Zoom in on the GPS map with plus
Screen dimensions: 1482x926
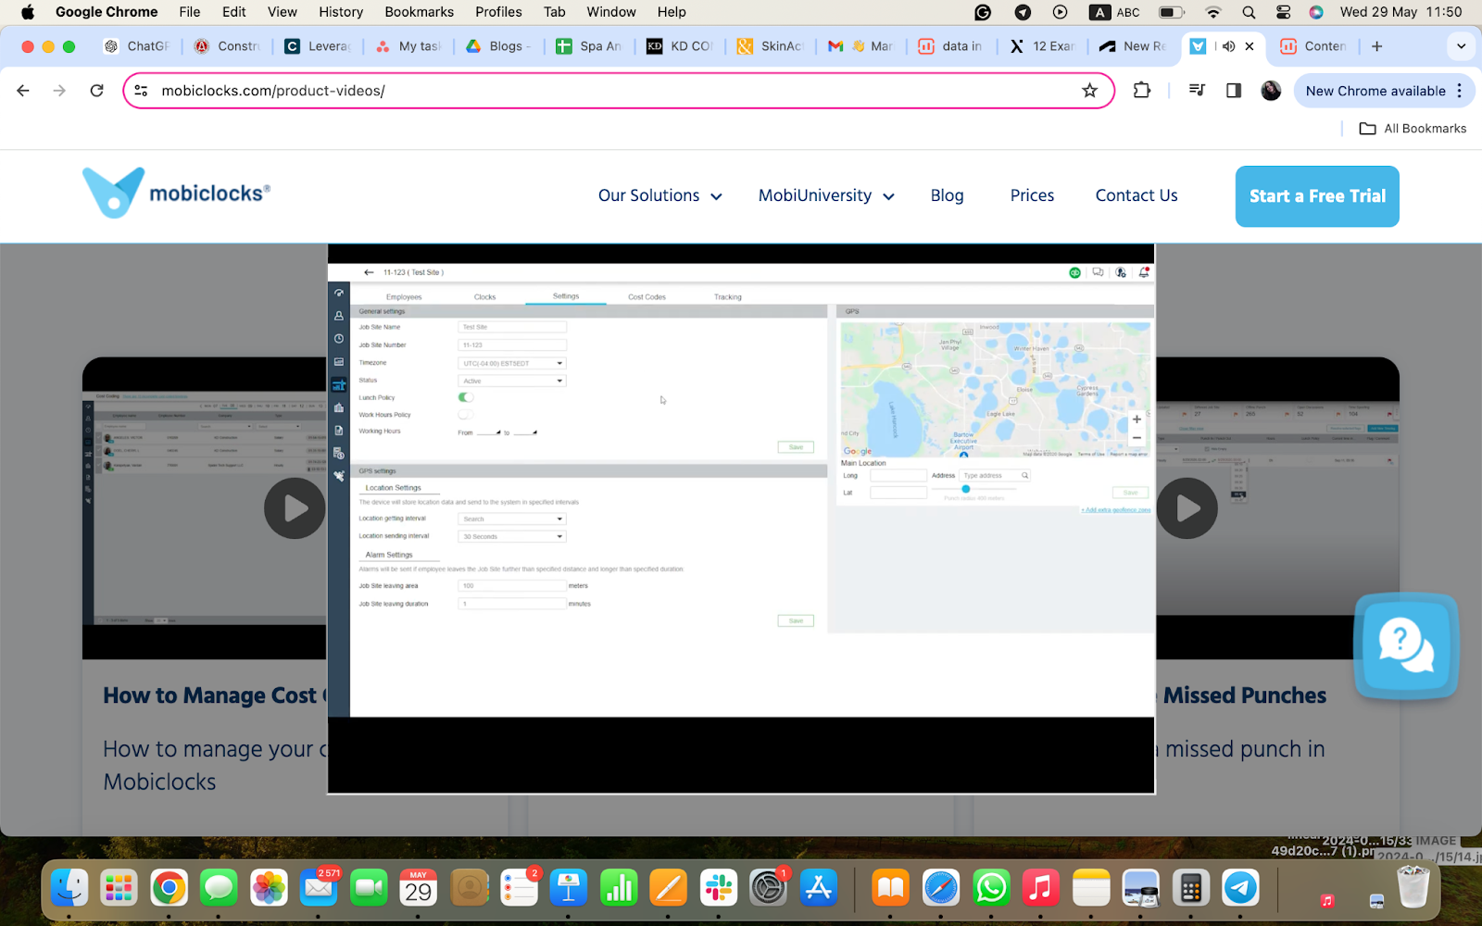click(x=1137, y=419)
